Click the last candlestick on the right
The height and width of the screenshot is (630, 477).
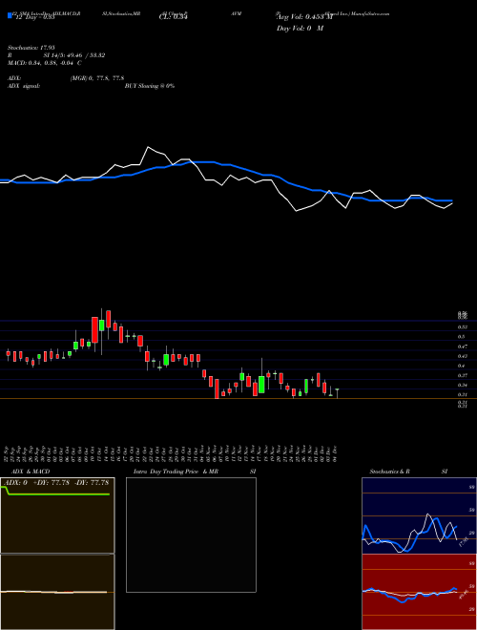338,393
